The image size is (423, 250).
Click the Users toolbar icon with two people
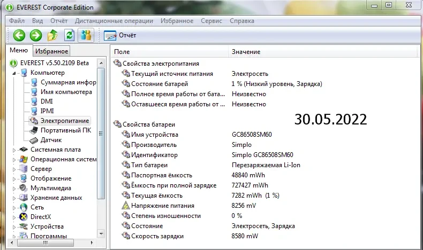[x=86, y=35]
